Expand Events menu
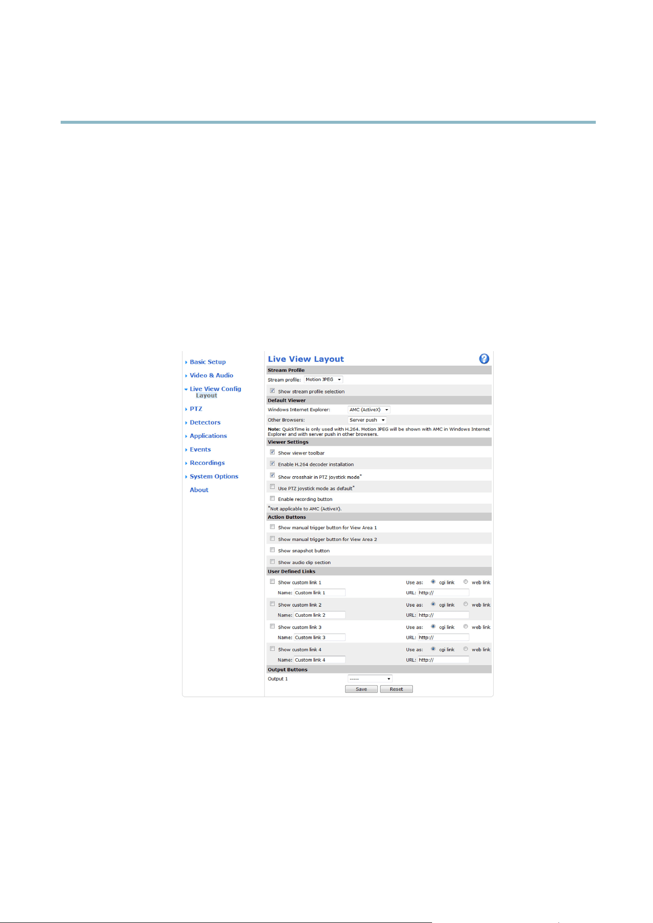Screen dimensions: 653x923 tap(200, 449)
